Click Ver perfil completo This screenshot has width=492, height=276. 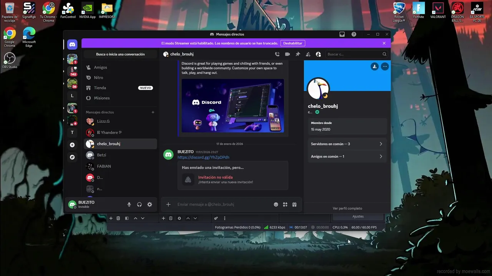coord(347,209)
